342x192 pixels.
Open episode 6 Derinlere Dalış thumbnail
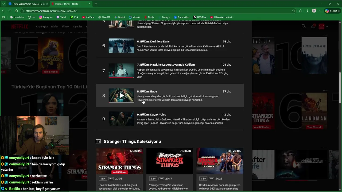click(x=121, y=46)
